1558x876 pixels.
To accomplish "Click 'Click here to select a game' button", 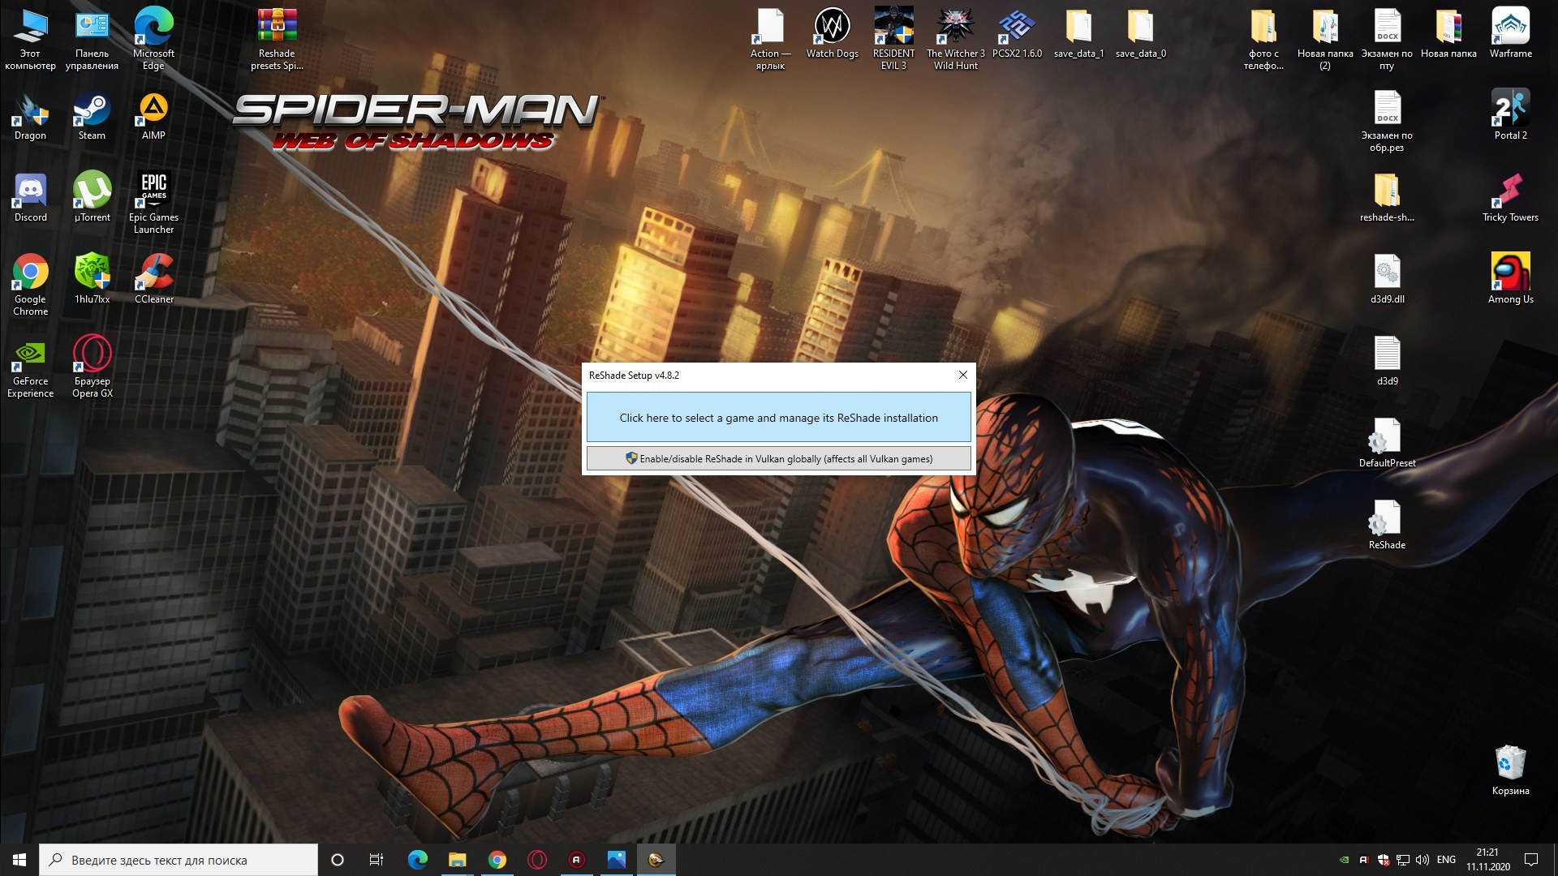I will [779, 417].
